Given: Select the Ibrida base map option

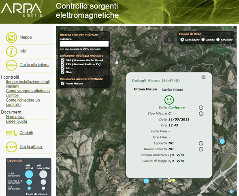Looking at the screenshot, I should (203, 40).
